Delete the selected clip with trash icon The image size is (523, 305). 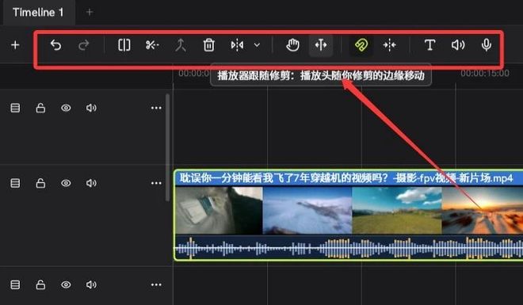pyautogui.click(x=208, y=44)
